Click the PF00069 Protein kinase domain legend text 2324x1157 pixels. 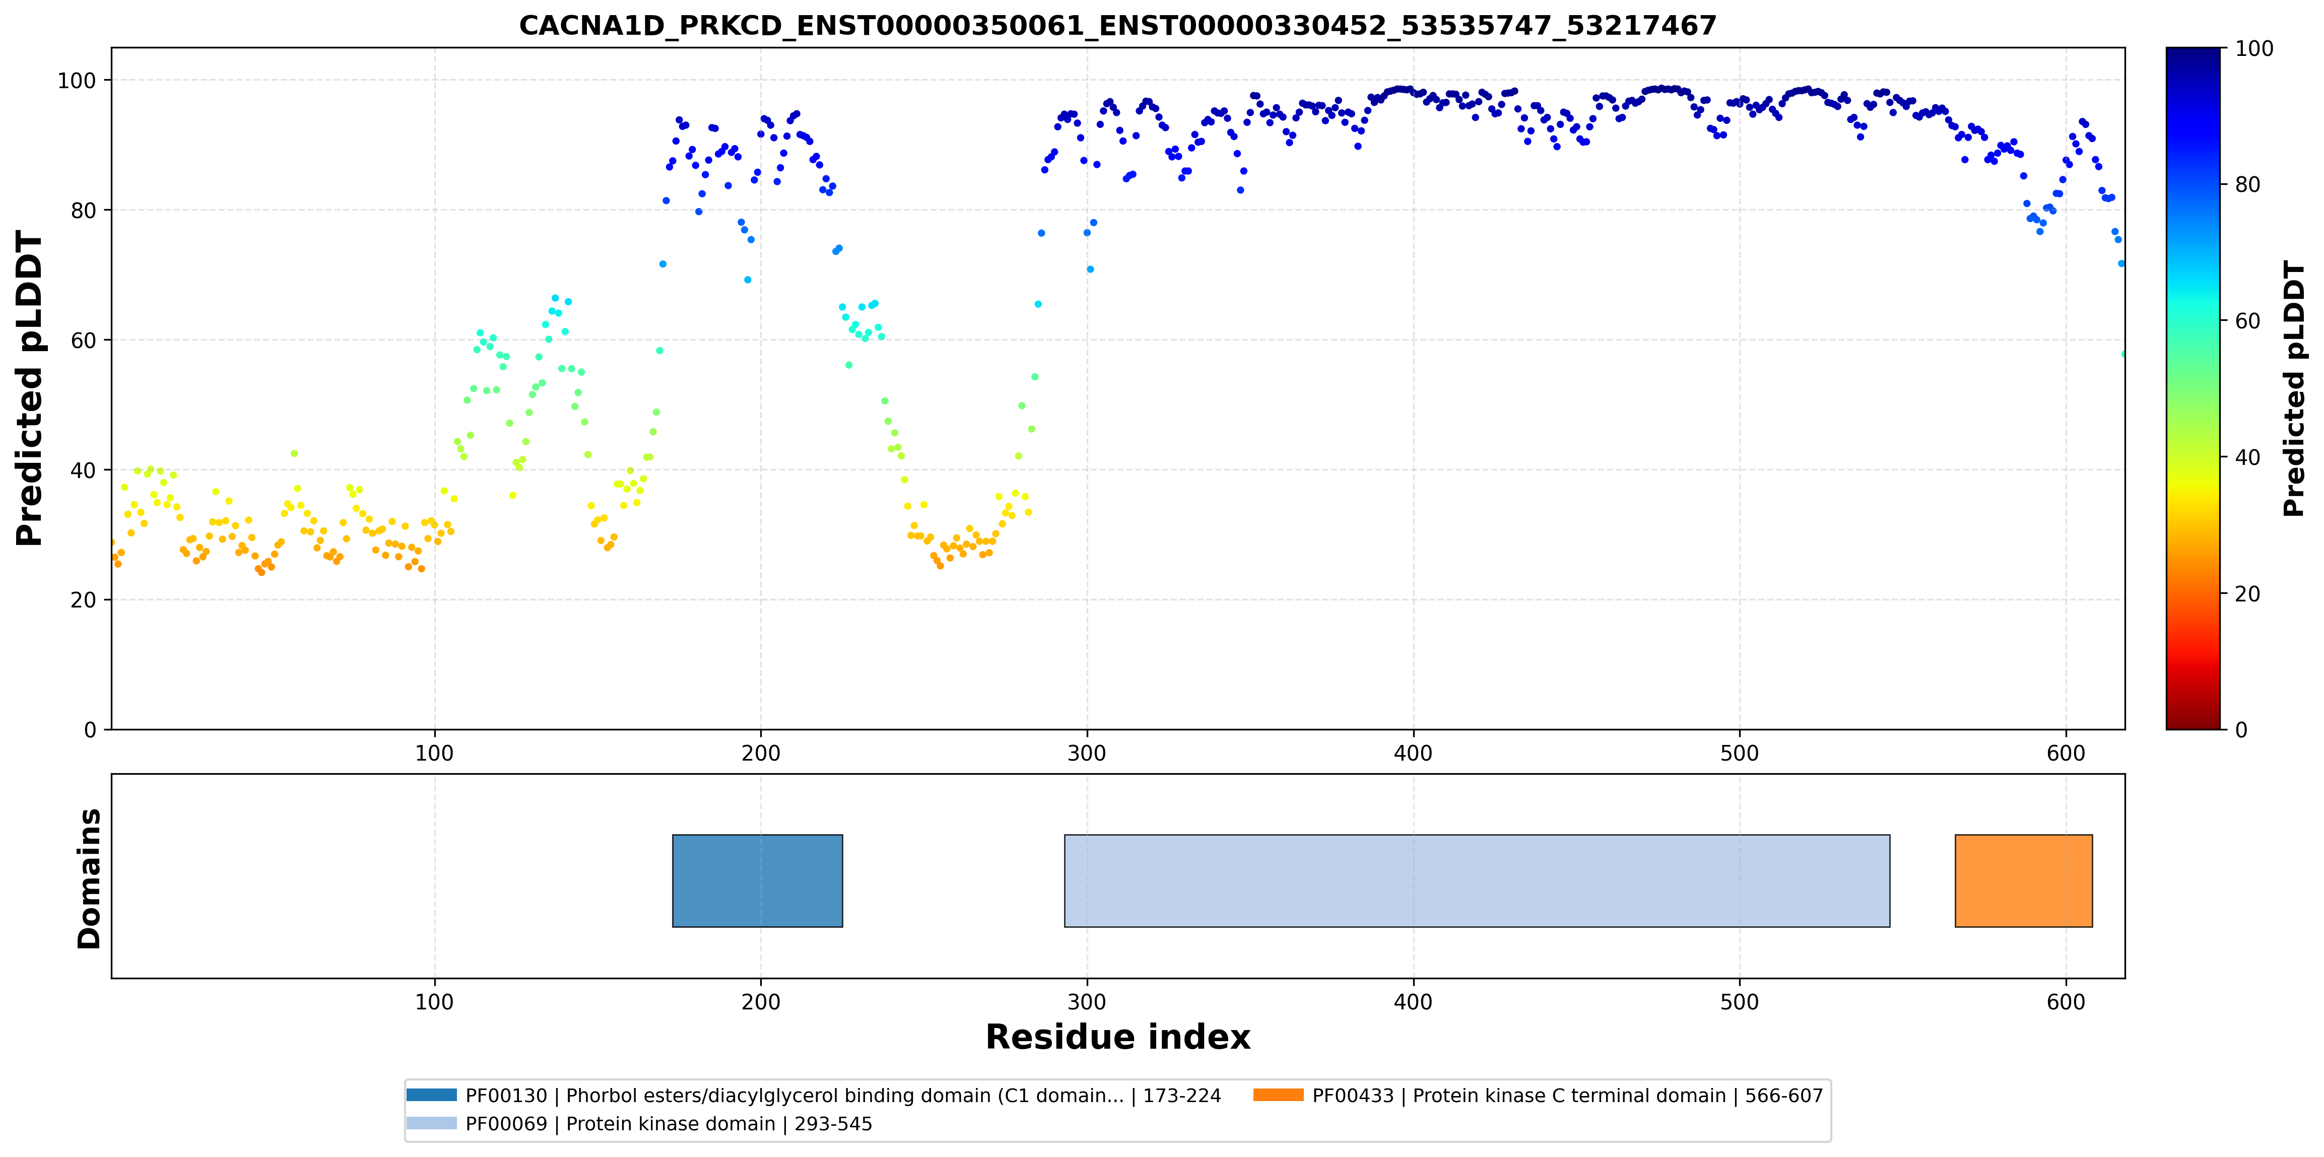click(669, 1124)
